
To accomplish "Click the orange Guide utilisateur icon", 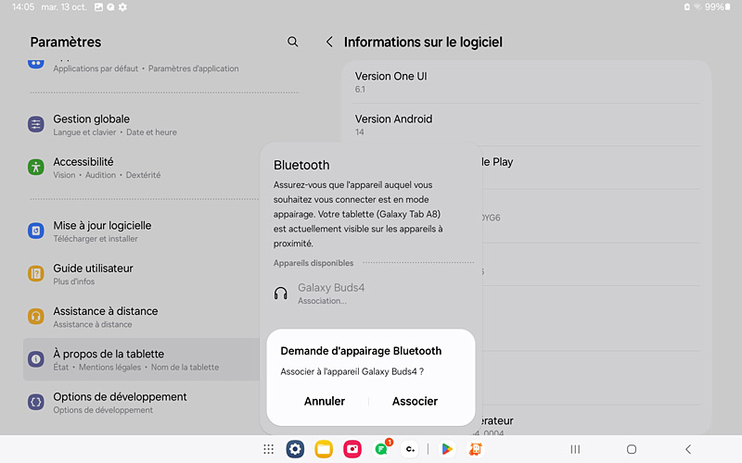I will (36, 273).
